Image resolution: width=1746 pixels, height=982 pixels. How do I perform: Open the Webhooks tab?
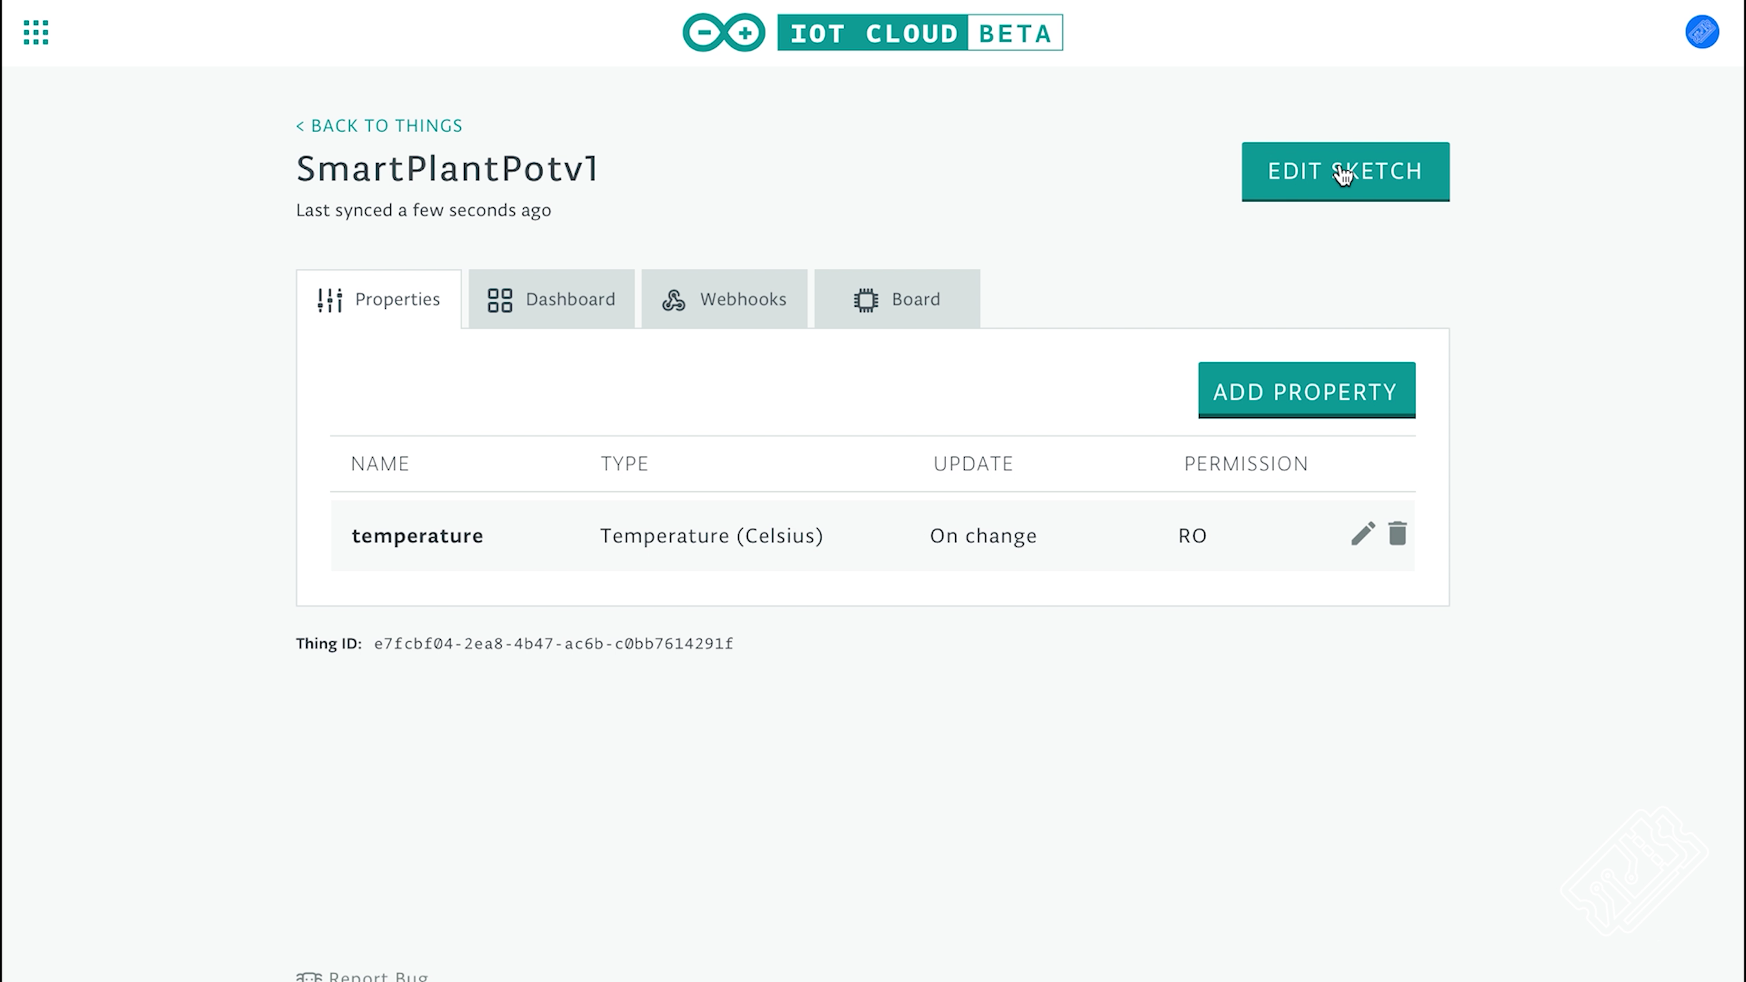click(x=724, y=299)
